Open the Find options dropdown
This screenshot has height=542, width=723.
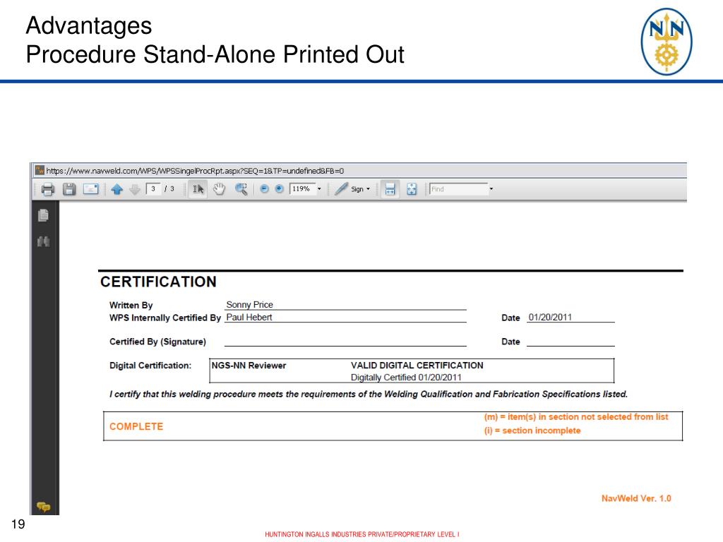(x=491, y=189)
